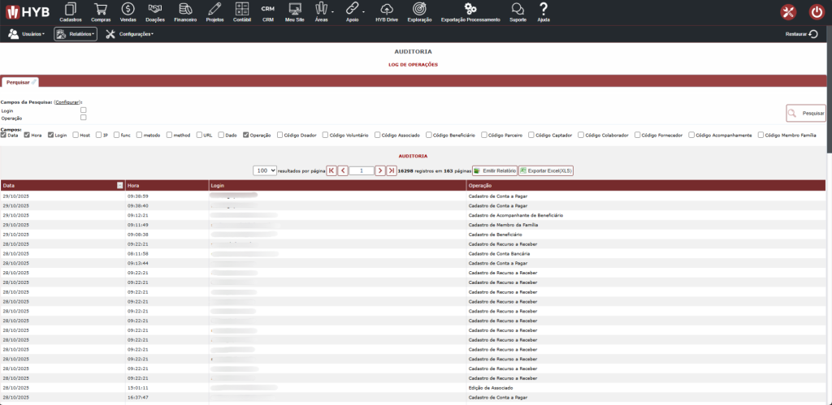Click the Configurar link
The height and width of the screenshot is (405, 832).
67,102
